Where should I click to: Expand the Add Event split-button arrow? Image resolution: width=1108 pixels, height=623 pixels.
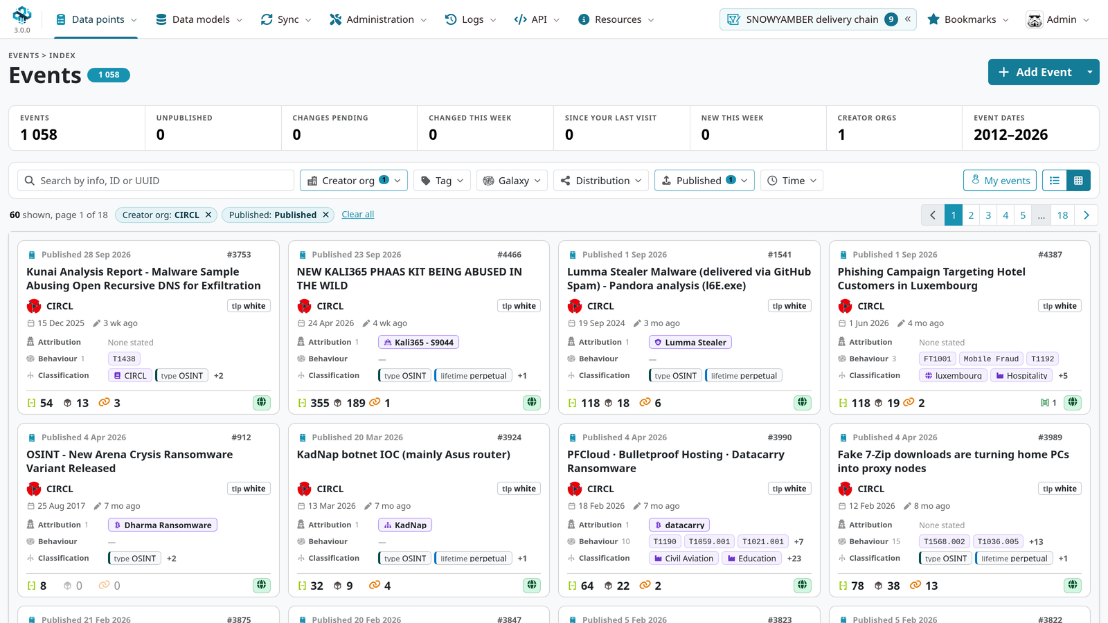[x=1090, y=72]
